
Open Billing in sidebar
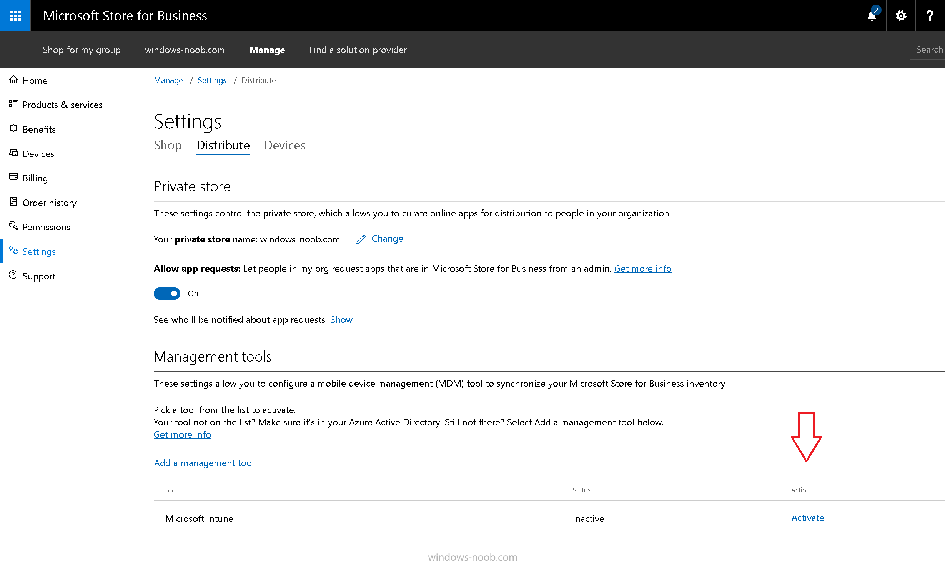[35, 178]
